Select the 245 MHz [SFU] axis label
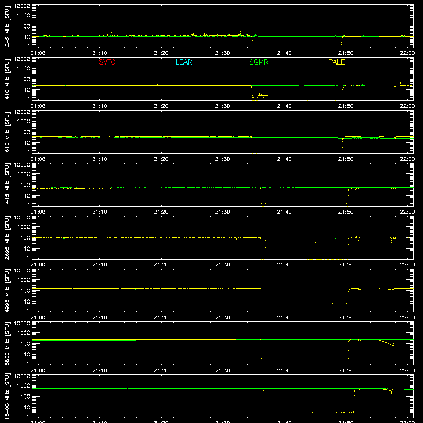This screenshot has width=423, height=423. click(7, 26)
